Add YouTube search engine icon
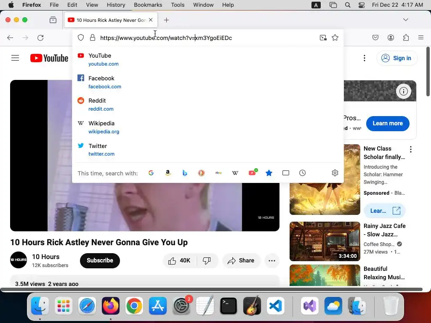The image size is (431, 323). [x=253, y=172]
